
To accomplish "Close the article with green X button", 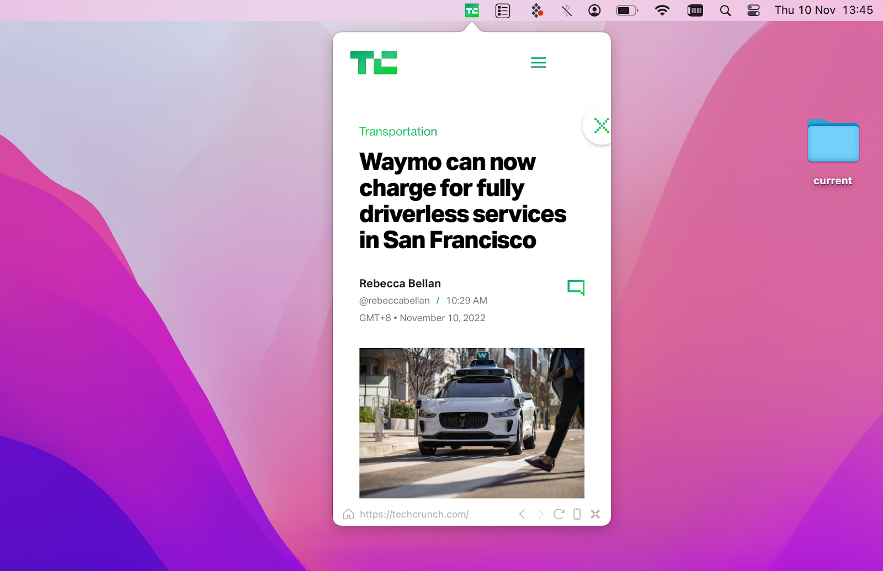I will (x=601, y=126).
